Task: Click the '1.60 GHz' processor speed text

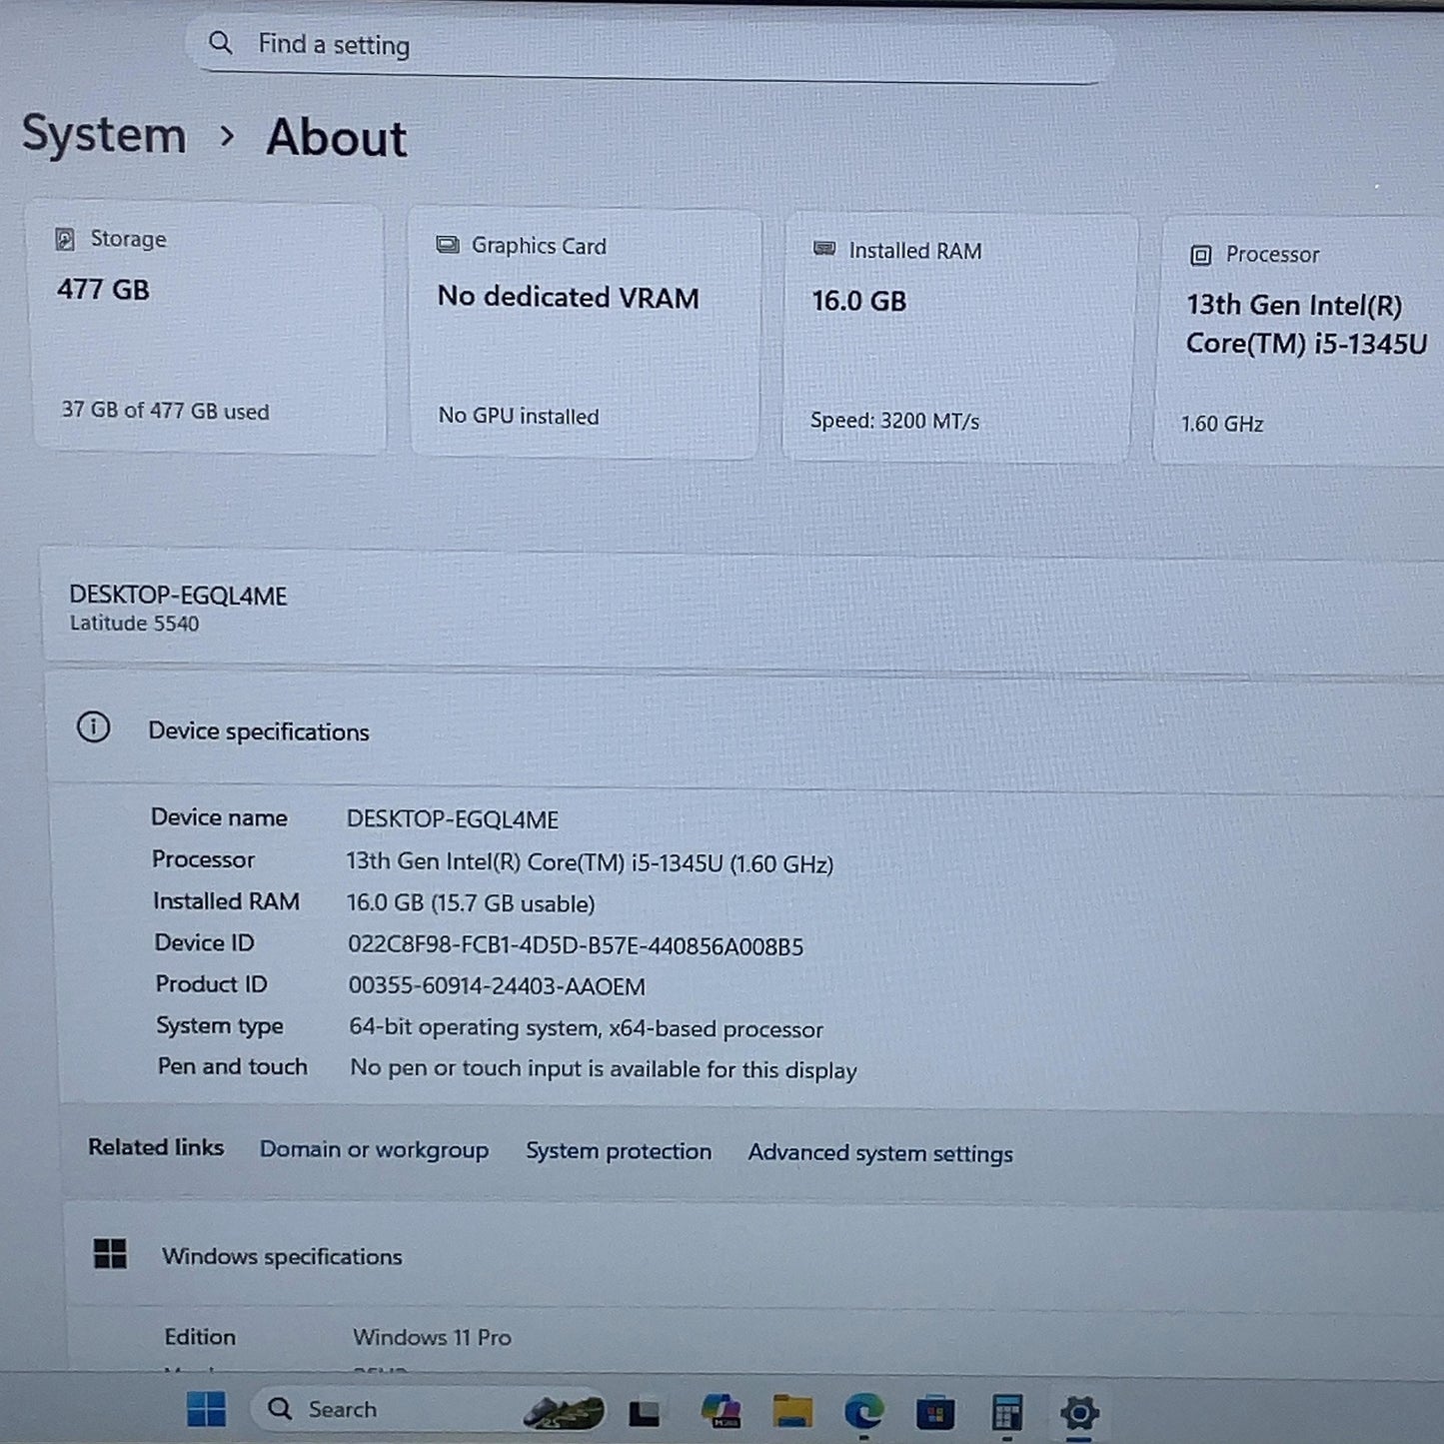Action: click(x=1222, y=424)
